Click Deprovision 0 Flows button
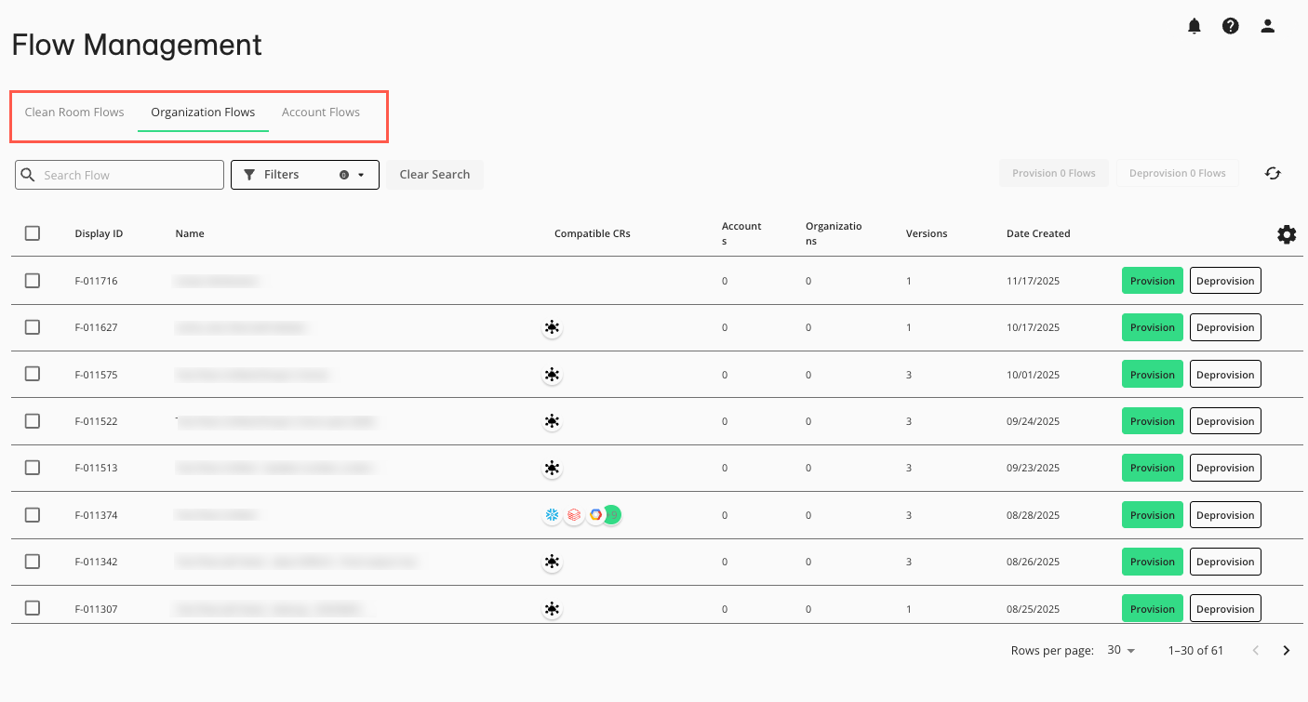The height and width of the screenshot is (702, 1308). 1178,173
